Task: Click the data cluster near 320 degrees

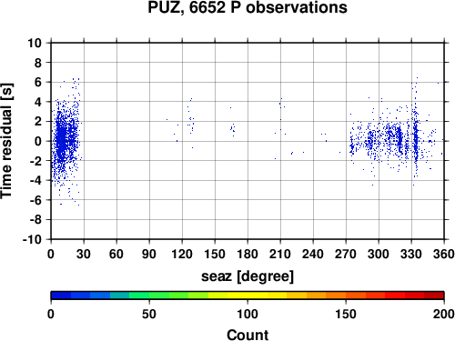Action: 399,139
